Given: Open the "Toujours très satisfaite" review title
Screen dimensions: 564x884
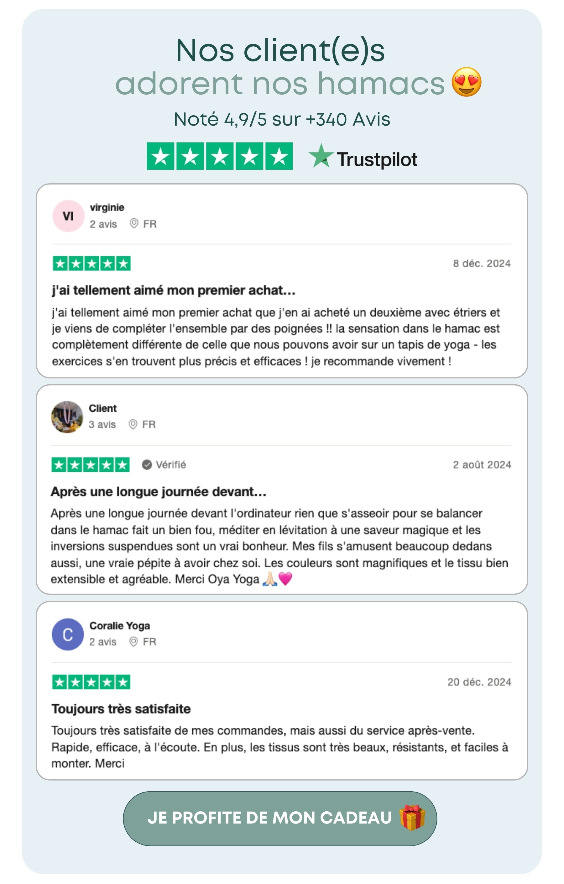Looking at the screenshot, I should pyautogui.click(x=121, y=709).
